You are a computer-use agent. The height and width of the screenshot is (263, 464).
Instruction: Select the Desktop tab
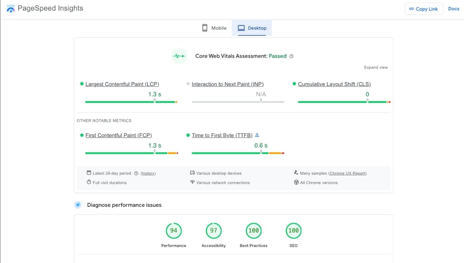[252, 28]
